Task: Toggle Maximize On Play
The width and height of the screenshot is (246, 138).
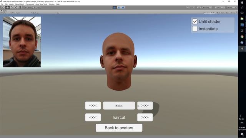Action: click(210, 13)
